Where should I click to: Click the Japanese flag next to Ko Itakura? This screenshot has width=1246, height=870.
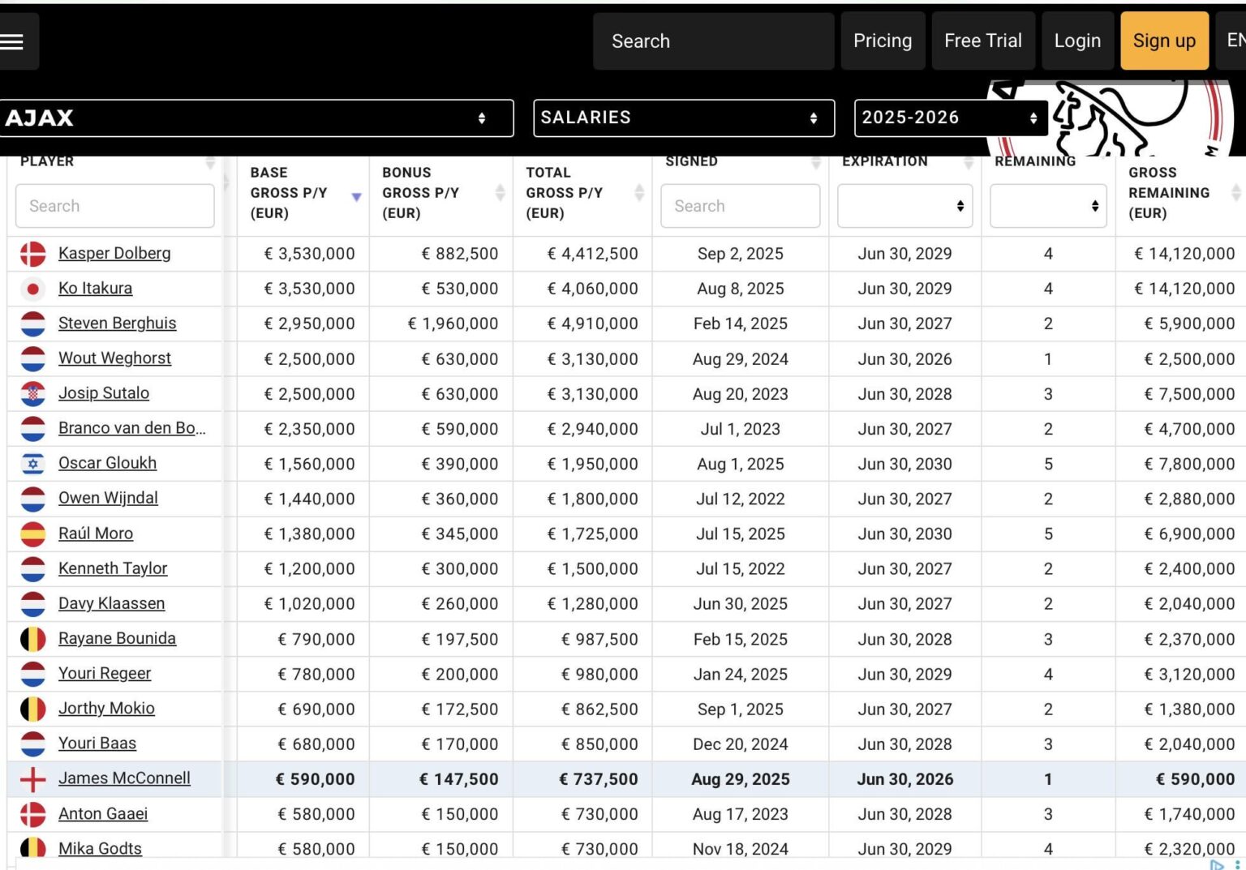[x=32, y=288]
